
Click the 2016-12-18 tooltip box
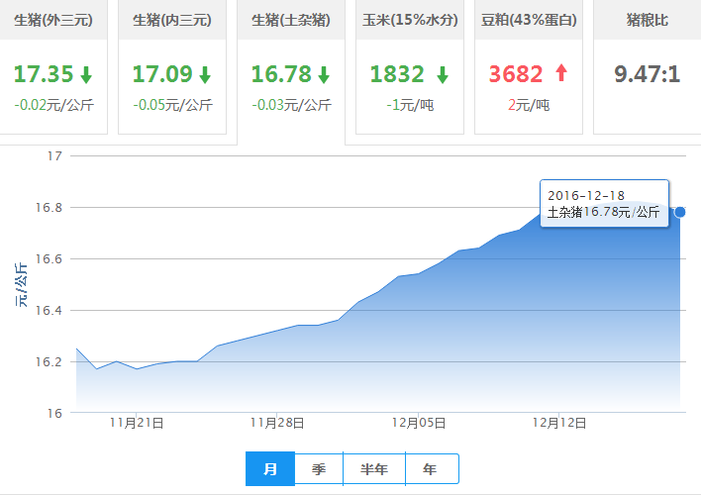(x=604, y=204)
